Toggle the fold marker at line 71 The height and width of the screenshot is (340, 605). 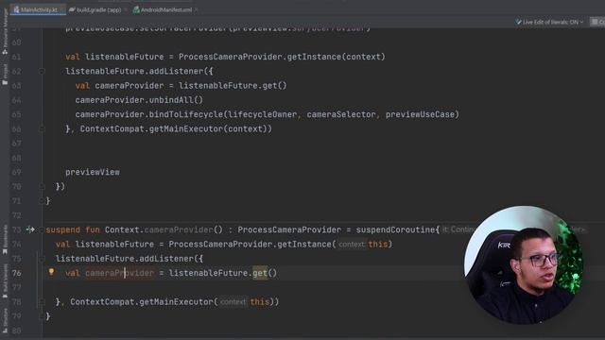coord(42,201)
